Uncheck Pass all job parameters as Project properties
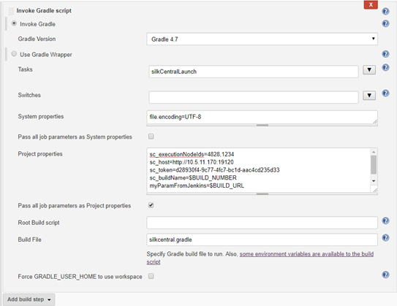Image resolution: width=397 pixels, height=306 pixels. 151,205
